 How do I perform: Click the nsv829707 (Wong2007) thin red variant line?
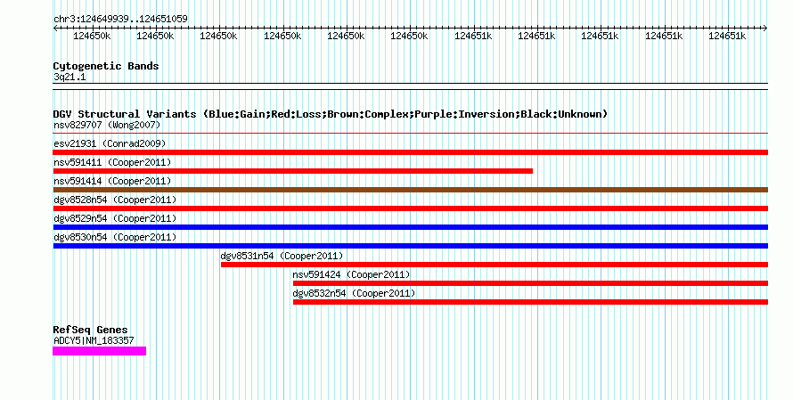[410, 134]
